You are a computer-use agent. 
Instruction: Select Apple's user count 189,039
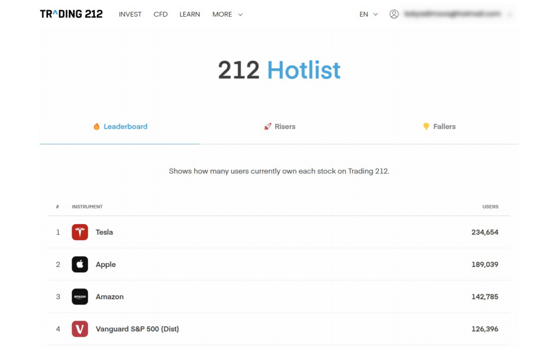(x=485, y=265)
